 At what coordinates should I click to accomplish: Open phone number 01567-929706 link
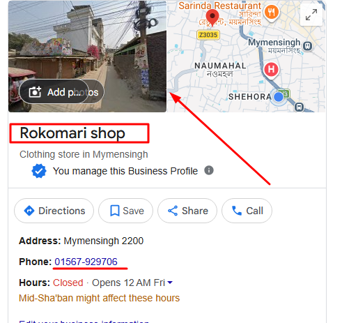click(x=86, y=262)
